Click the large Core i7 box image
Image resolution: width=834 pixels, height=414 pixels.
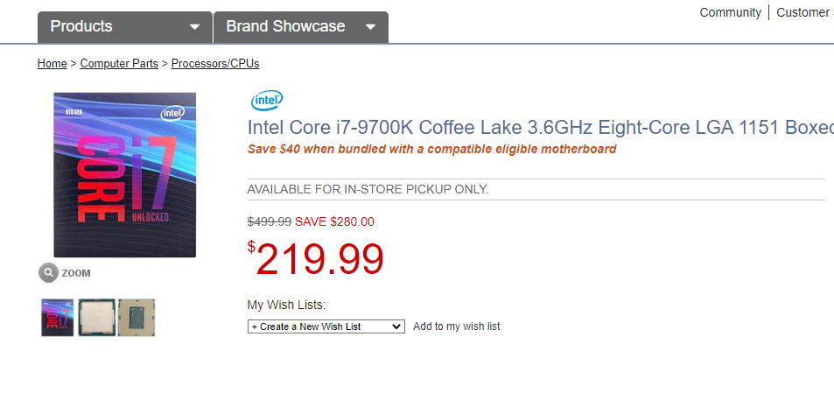point(124,175)
